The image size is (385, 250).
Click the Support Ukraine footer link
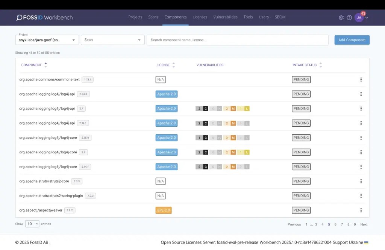(x=350, y=242)
